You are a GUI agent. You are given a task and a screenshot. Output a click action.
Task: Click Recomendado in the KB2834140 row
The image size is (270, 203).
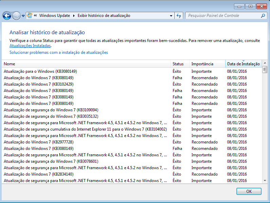(205, 174)
